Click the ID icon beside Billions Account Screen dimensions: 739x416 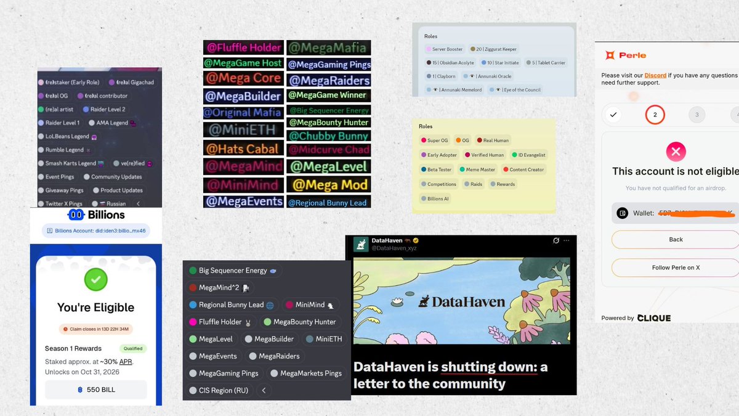tap(50, 231)
